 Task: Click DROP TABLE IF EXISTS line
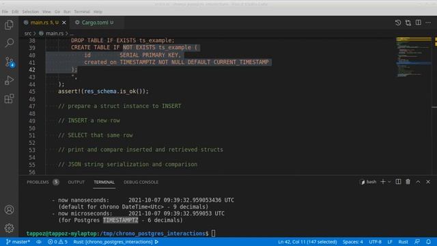click(x=123, y=41)
